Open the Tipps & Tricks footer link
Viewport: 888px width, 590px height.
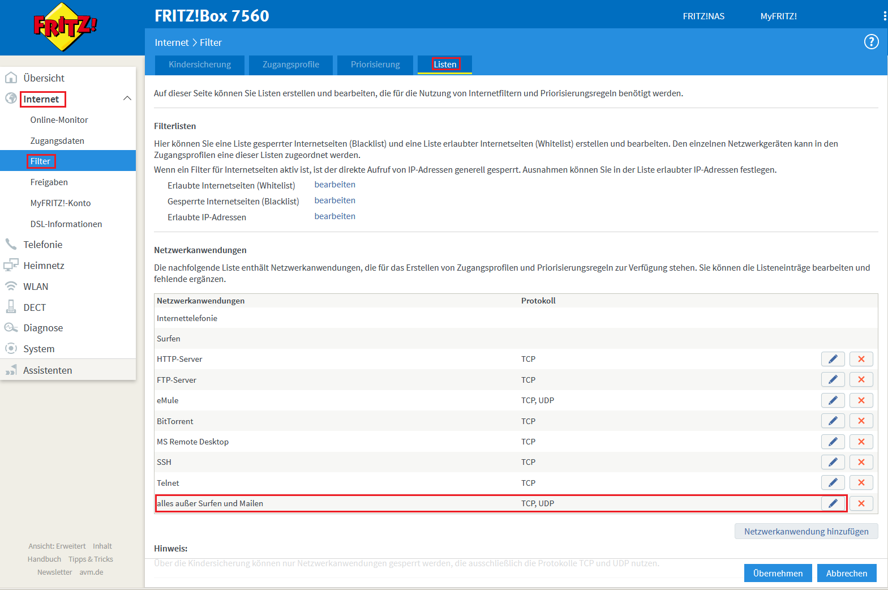pyautogui.click(x=91, y=559)
